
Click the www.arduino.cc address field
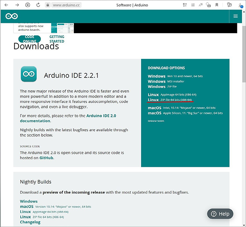tap(66, 5)
